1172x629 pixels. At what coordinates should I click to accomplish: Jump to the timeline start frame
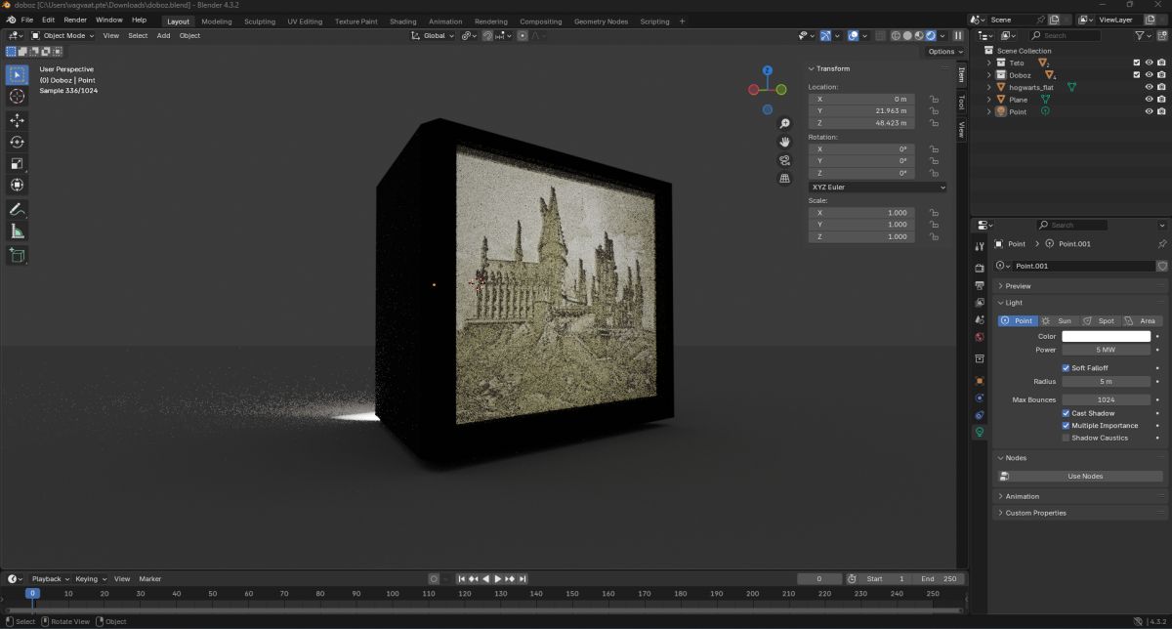click(x=462, y=579)
